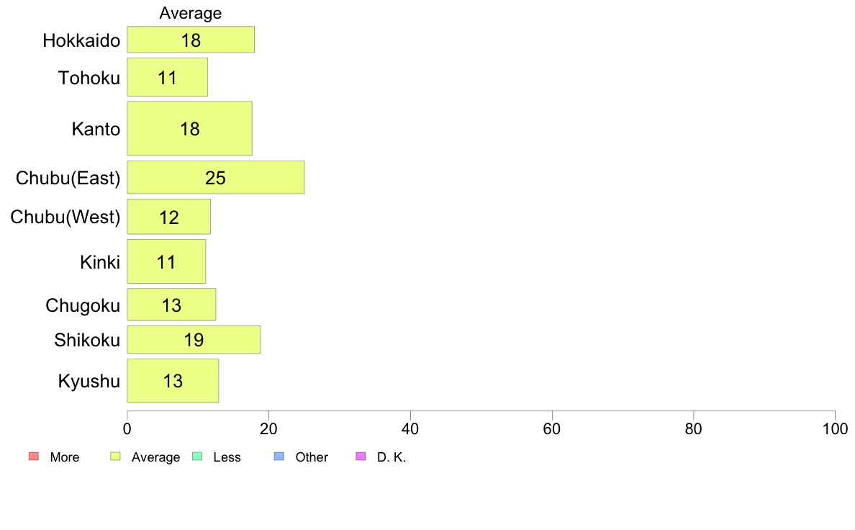The height and width of the screenshot is (530, 855).
Task: Click the green Less legend swatch
Action: tap(198, 457)
